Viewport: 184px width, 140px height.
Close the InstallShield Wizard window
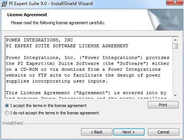coord(175,2)
